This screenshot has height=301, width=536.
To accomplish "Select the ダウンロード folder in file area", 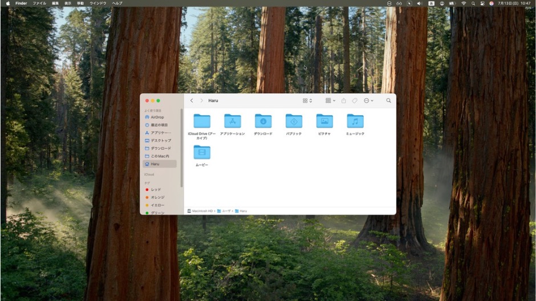I will click(x=263, y=121).
